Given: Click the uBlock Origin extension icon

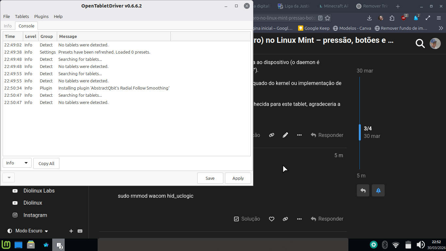Looking at the screenshot, I should click(x=404, y=18).
